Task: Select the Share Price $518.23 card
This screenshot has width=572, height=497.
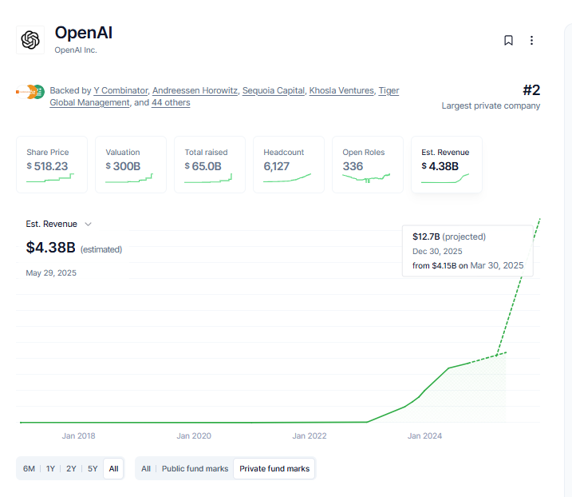Action: click(x=52, y=165)
